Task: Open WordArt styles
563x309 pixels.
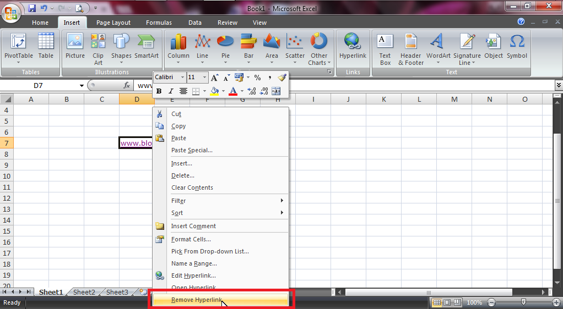Action: (438, 48)
